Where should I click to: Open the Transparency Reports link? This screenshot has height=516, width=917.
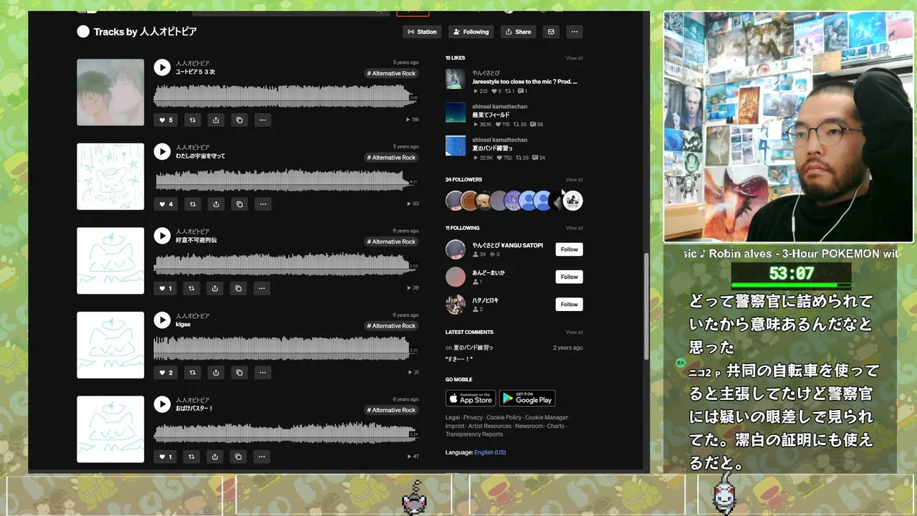point(474,434)
